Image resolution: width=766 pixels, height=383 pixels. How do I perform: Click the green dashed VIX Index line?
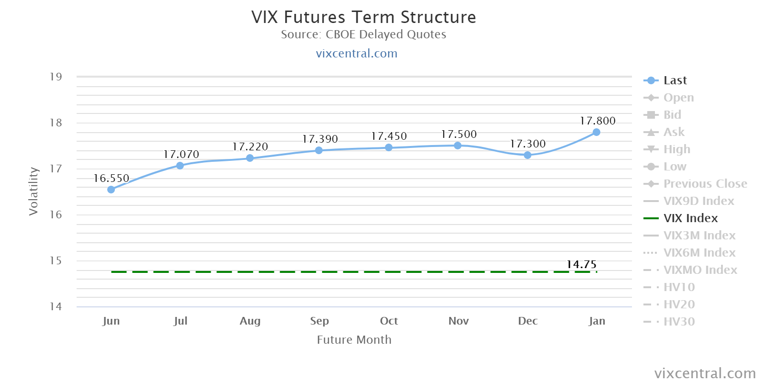[x=335, y=272]
